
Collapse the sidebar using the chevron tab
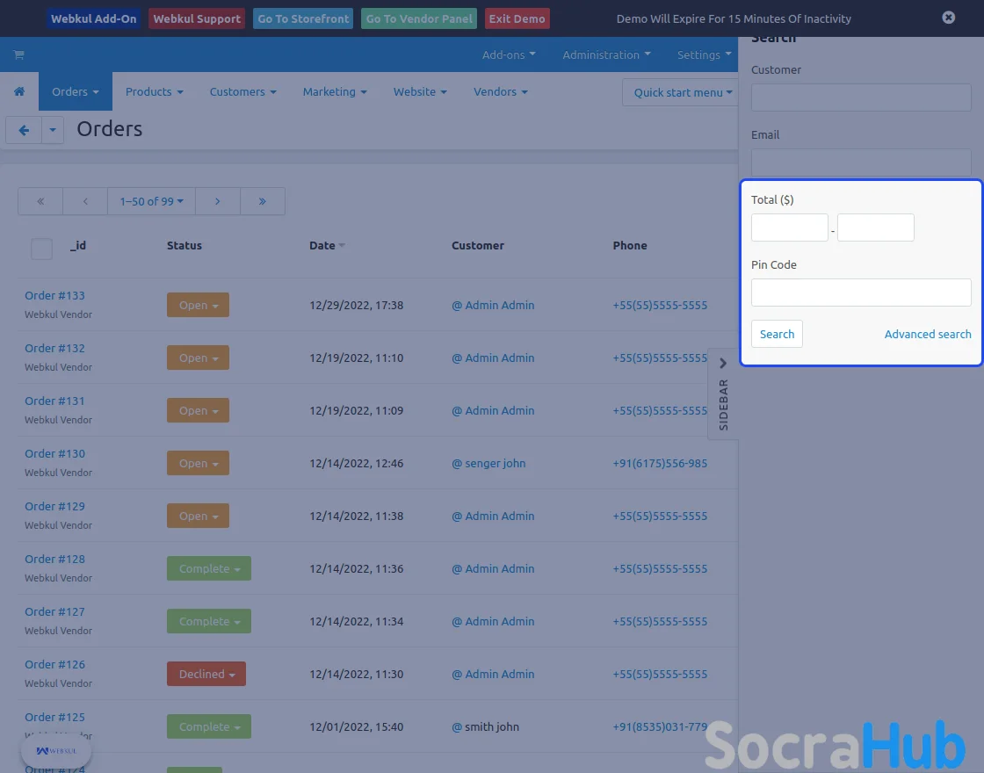(722, 364)
